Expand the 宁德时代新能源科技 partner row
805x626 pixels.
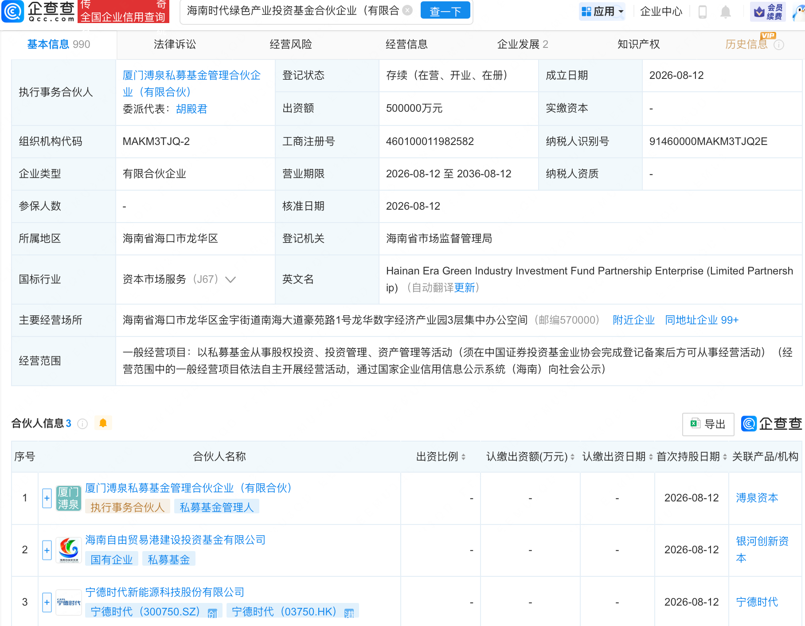(47, 603)
